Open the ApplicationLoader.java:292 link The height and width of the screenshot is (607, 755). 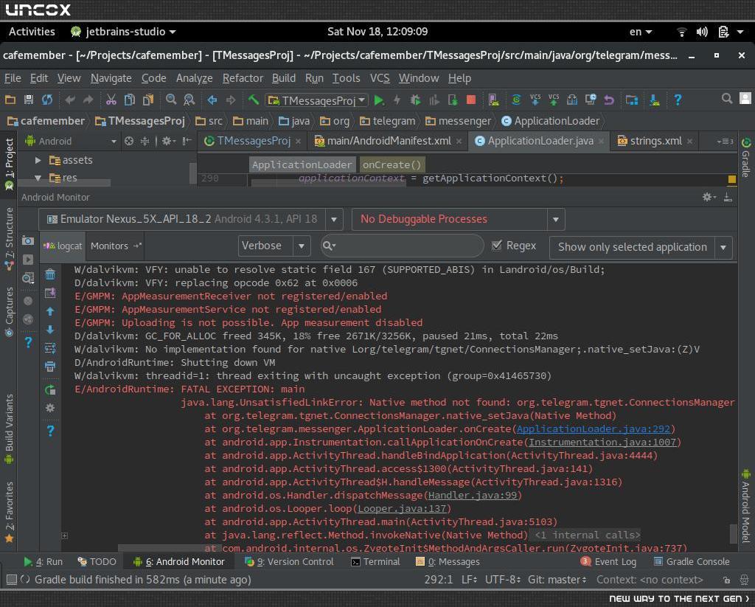(593, 429)
